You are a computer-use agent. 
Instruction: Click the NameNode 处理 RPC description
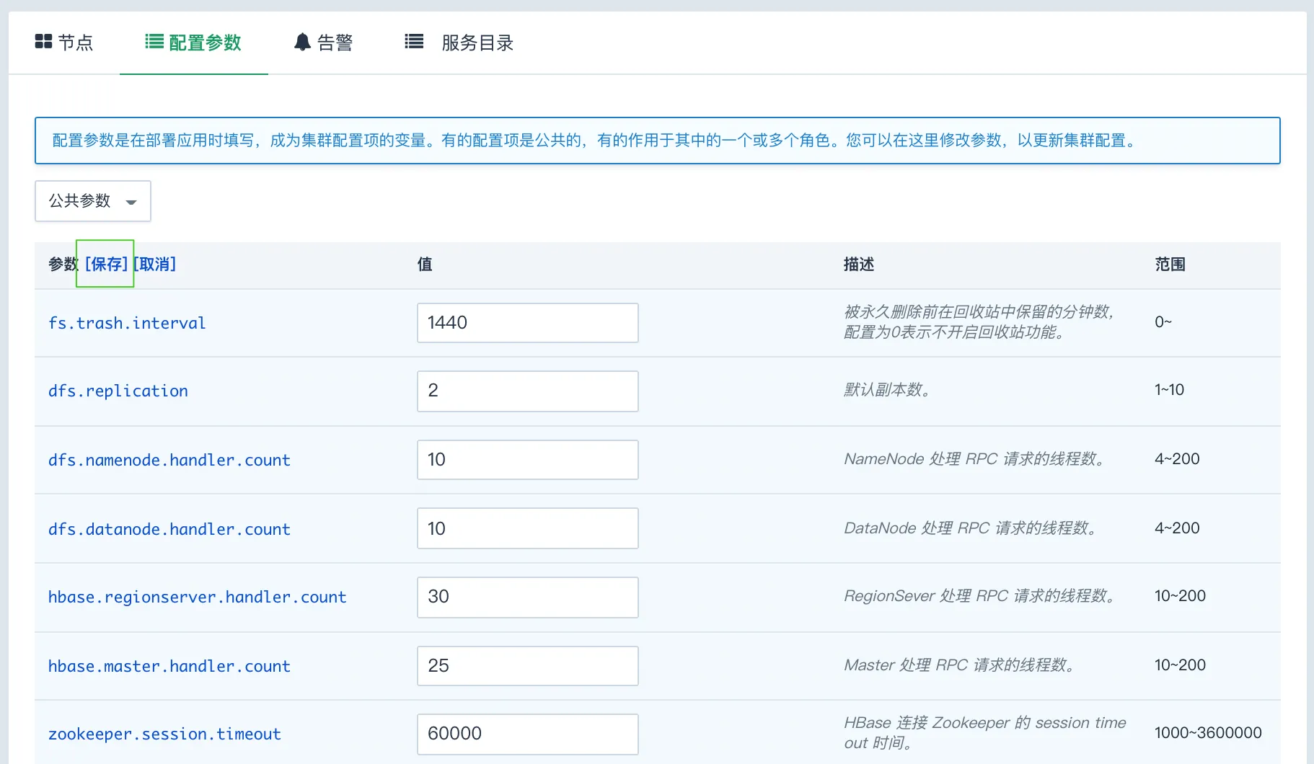tap(975, 459)
